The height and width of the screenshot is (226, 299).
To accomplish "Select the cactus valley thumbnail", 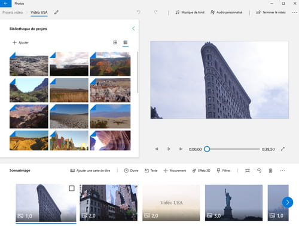I will coord(29,90).
